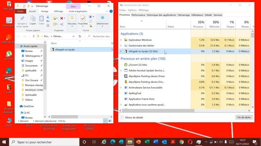
Task: Sort processes by Mémoire column
Action: [213, 24]
